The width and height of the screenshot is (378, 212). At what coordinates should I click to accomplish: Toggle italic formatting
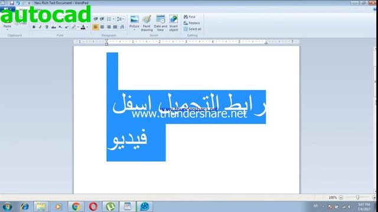(x=40, y=27)
